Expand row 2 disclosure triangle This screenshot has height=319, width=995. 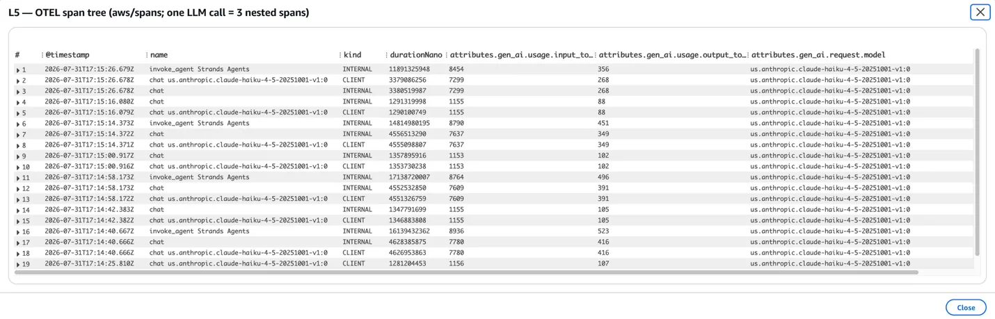point(18,81)
